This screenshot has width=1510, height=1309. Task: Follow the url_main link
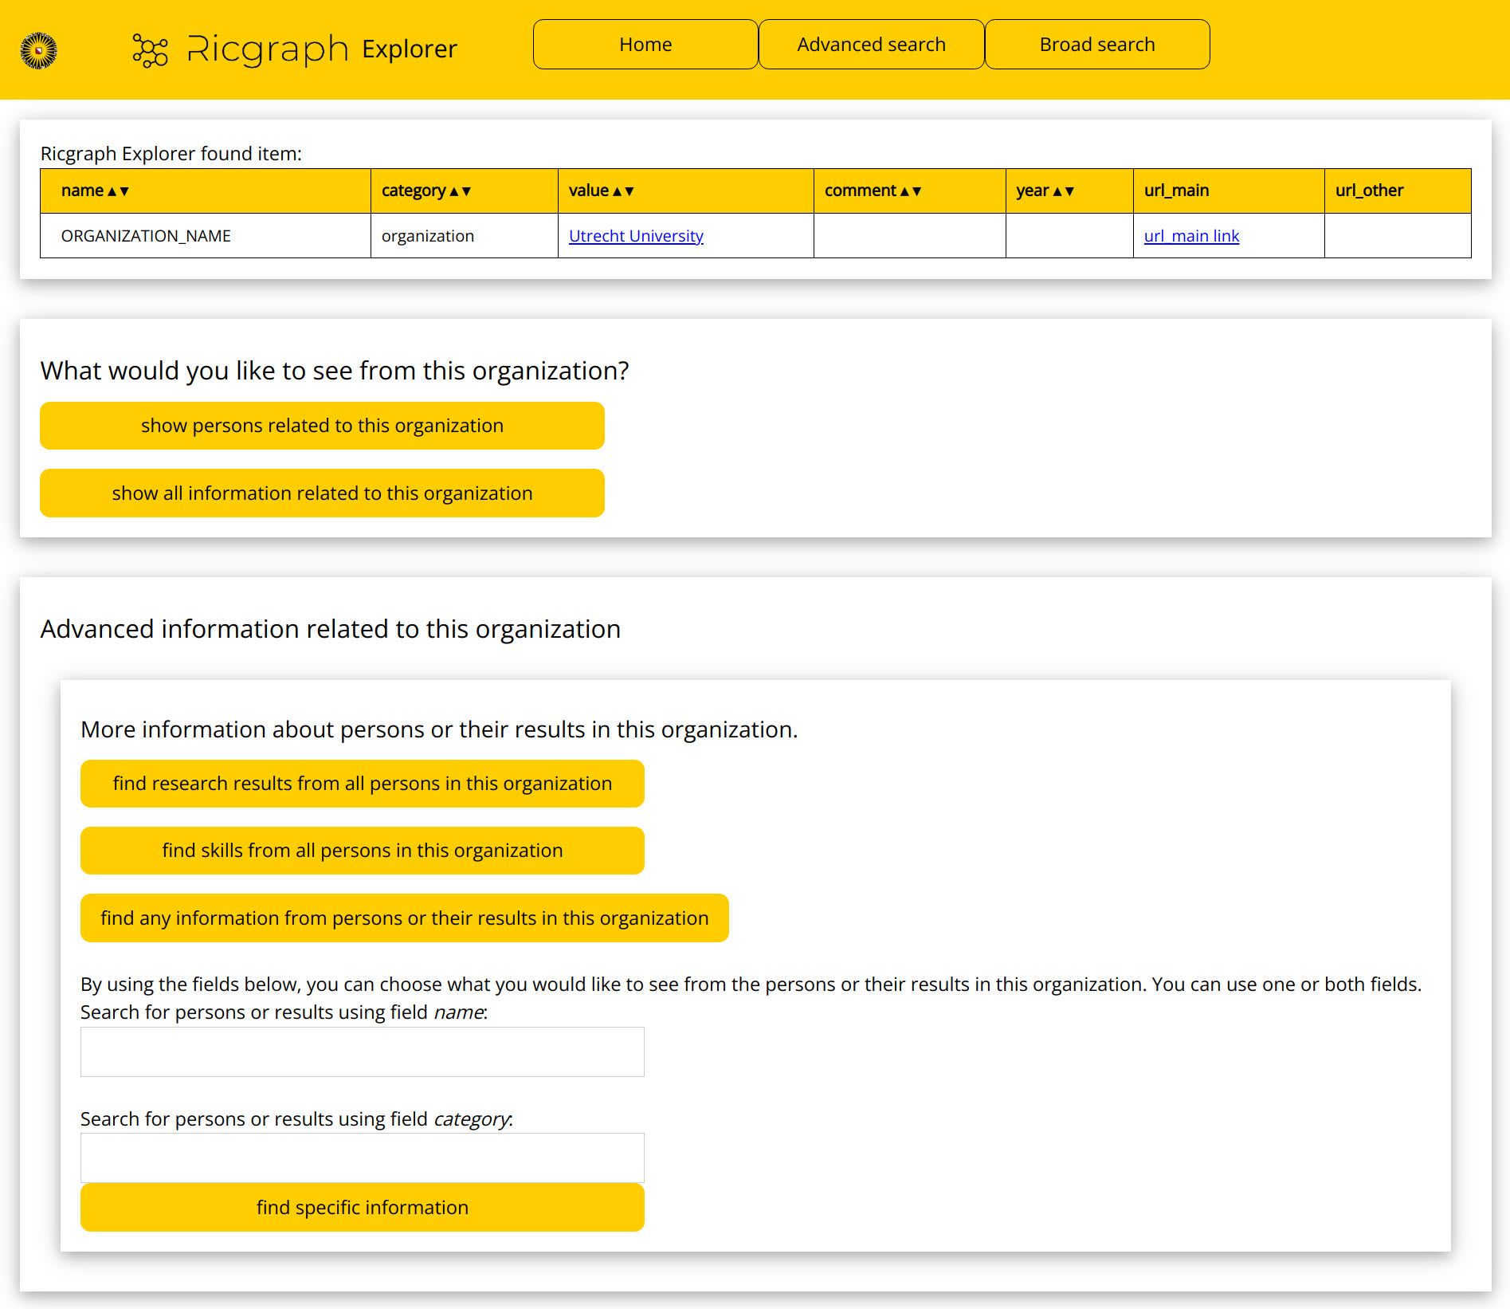click(x=1191, y=236)
